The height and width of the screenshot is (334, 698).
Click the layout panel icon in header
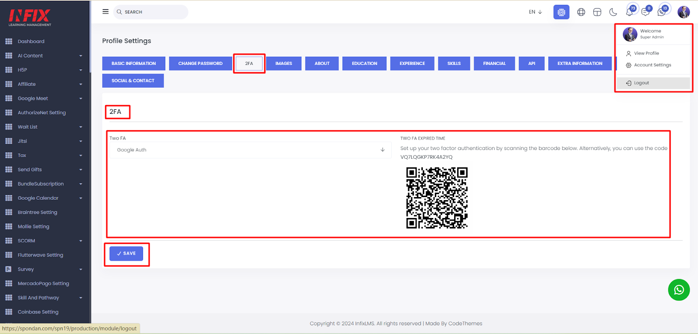coord(597,12)
